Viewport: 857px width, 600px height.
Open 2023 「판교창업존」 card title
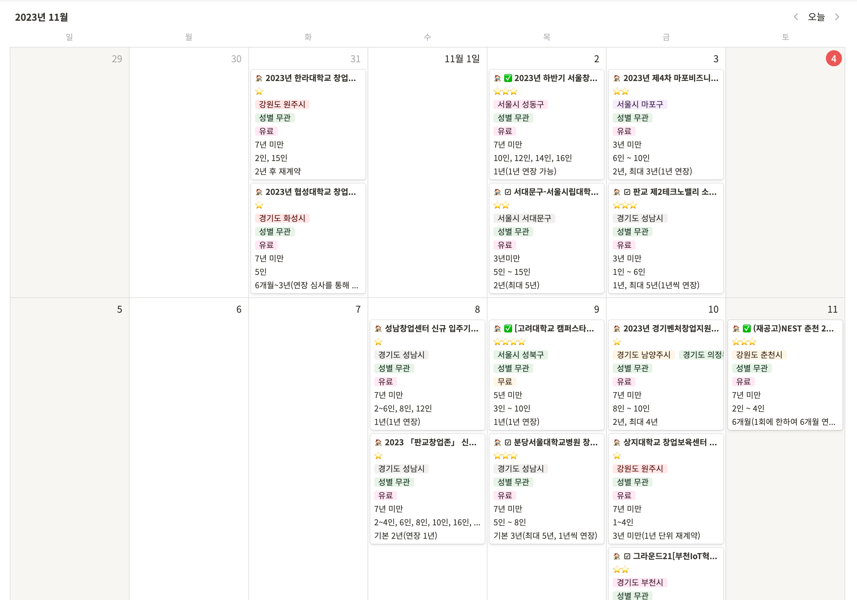[431, 442]
